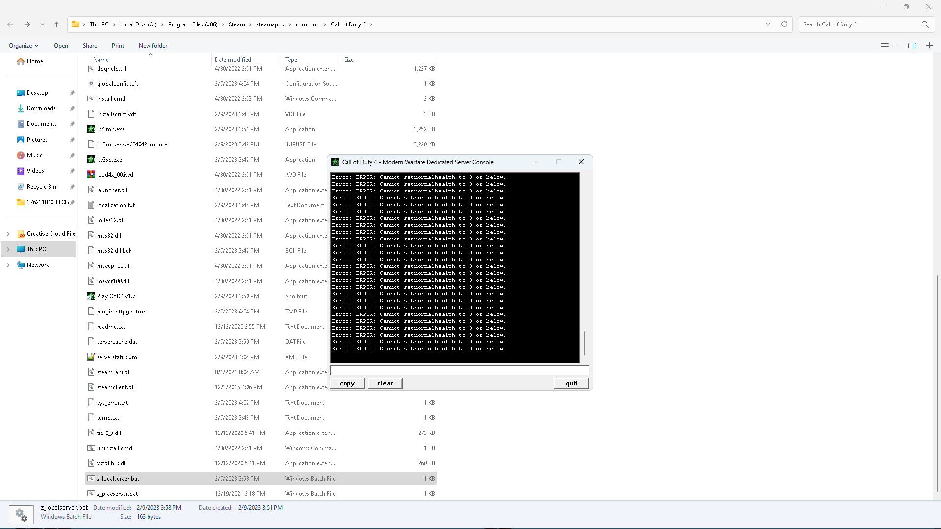Unpin Downloads using its pin icon
Image resolution: width=941 pixels, height=529 pixels.
point(73,108)
